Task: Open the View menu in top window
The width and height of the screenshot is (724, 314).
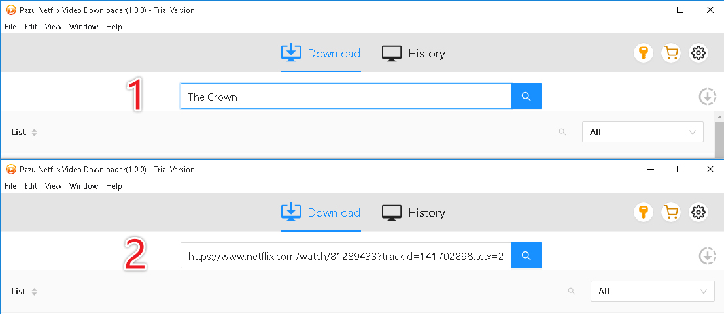Action: click(53, 27)
